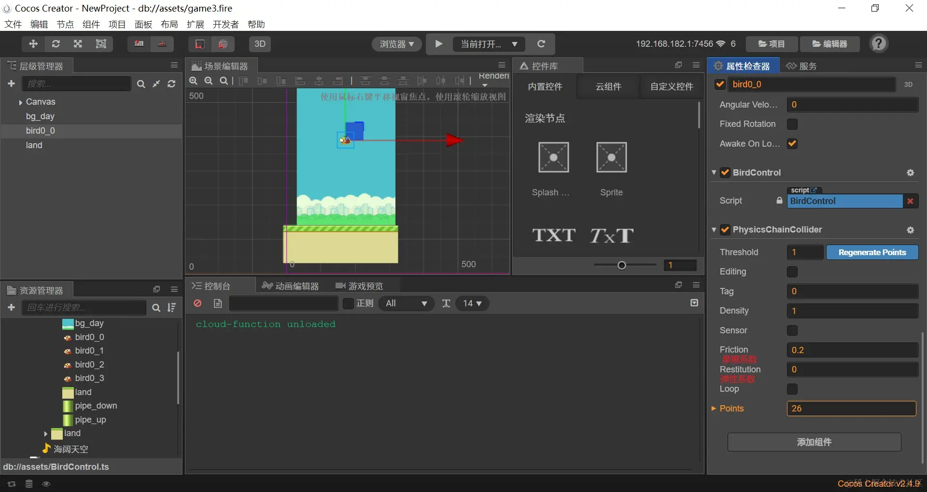Enable the Fixed Rotation checkbox
Screen dimensions: 927x492
792,124
